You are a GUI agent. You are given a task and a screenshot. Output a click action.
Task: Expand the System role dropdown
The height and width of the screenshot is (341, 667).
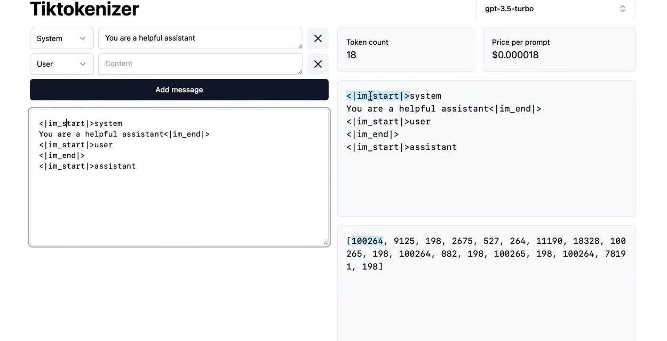[61, 38]
